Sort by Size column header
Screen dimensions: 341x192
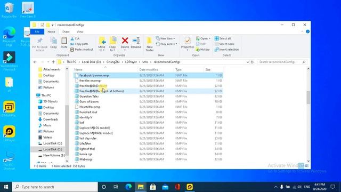(213, 70)
